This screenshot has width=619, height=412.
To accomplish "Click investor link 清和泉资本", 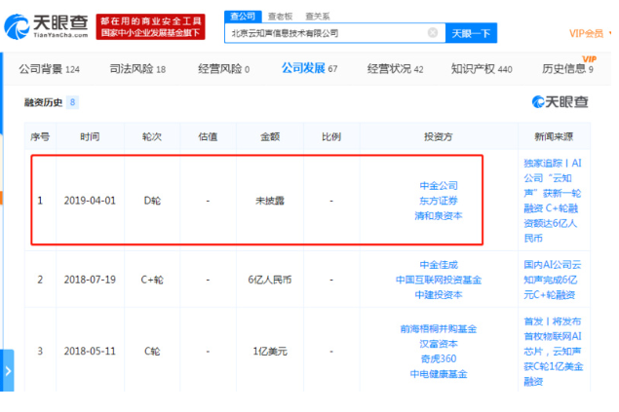I will tap(438, 216).
